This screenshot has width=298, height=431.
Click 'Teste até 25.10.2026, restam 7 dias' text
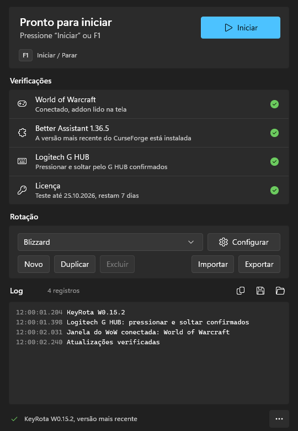(87, 196)
